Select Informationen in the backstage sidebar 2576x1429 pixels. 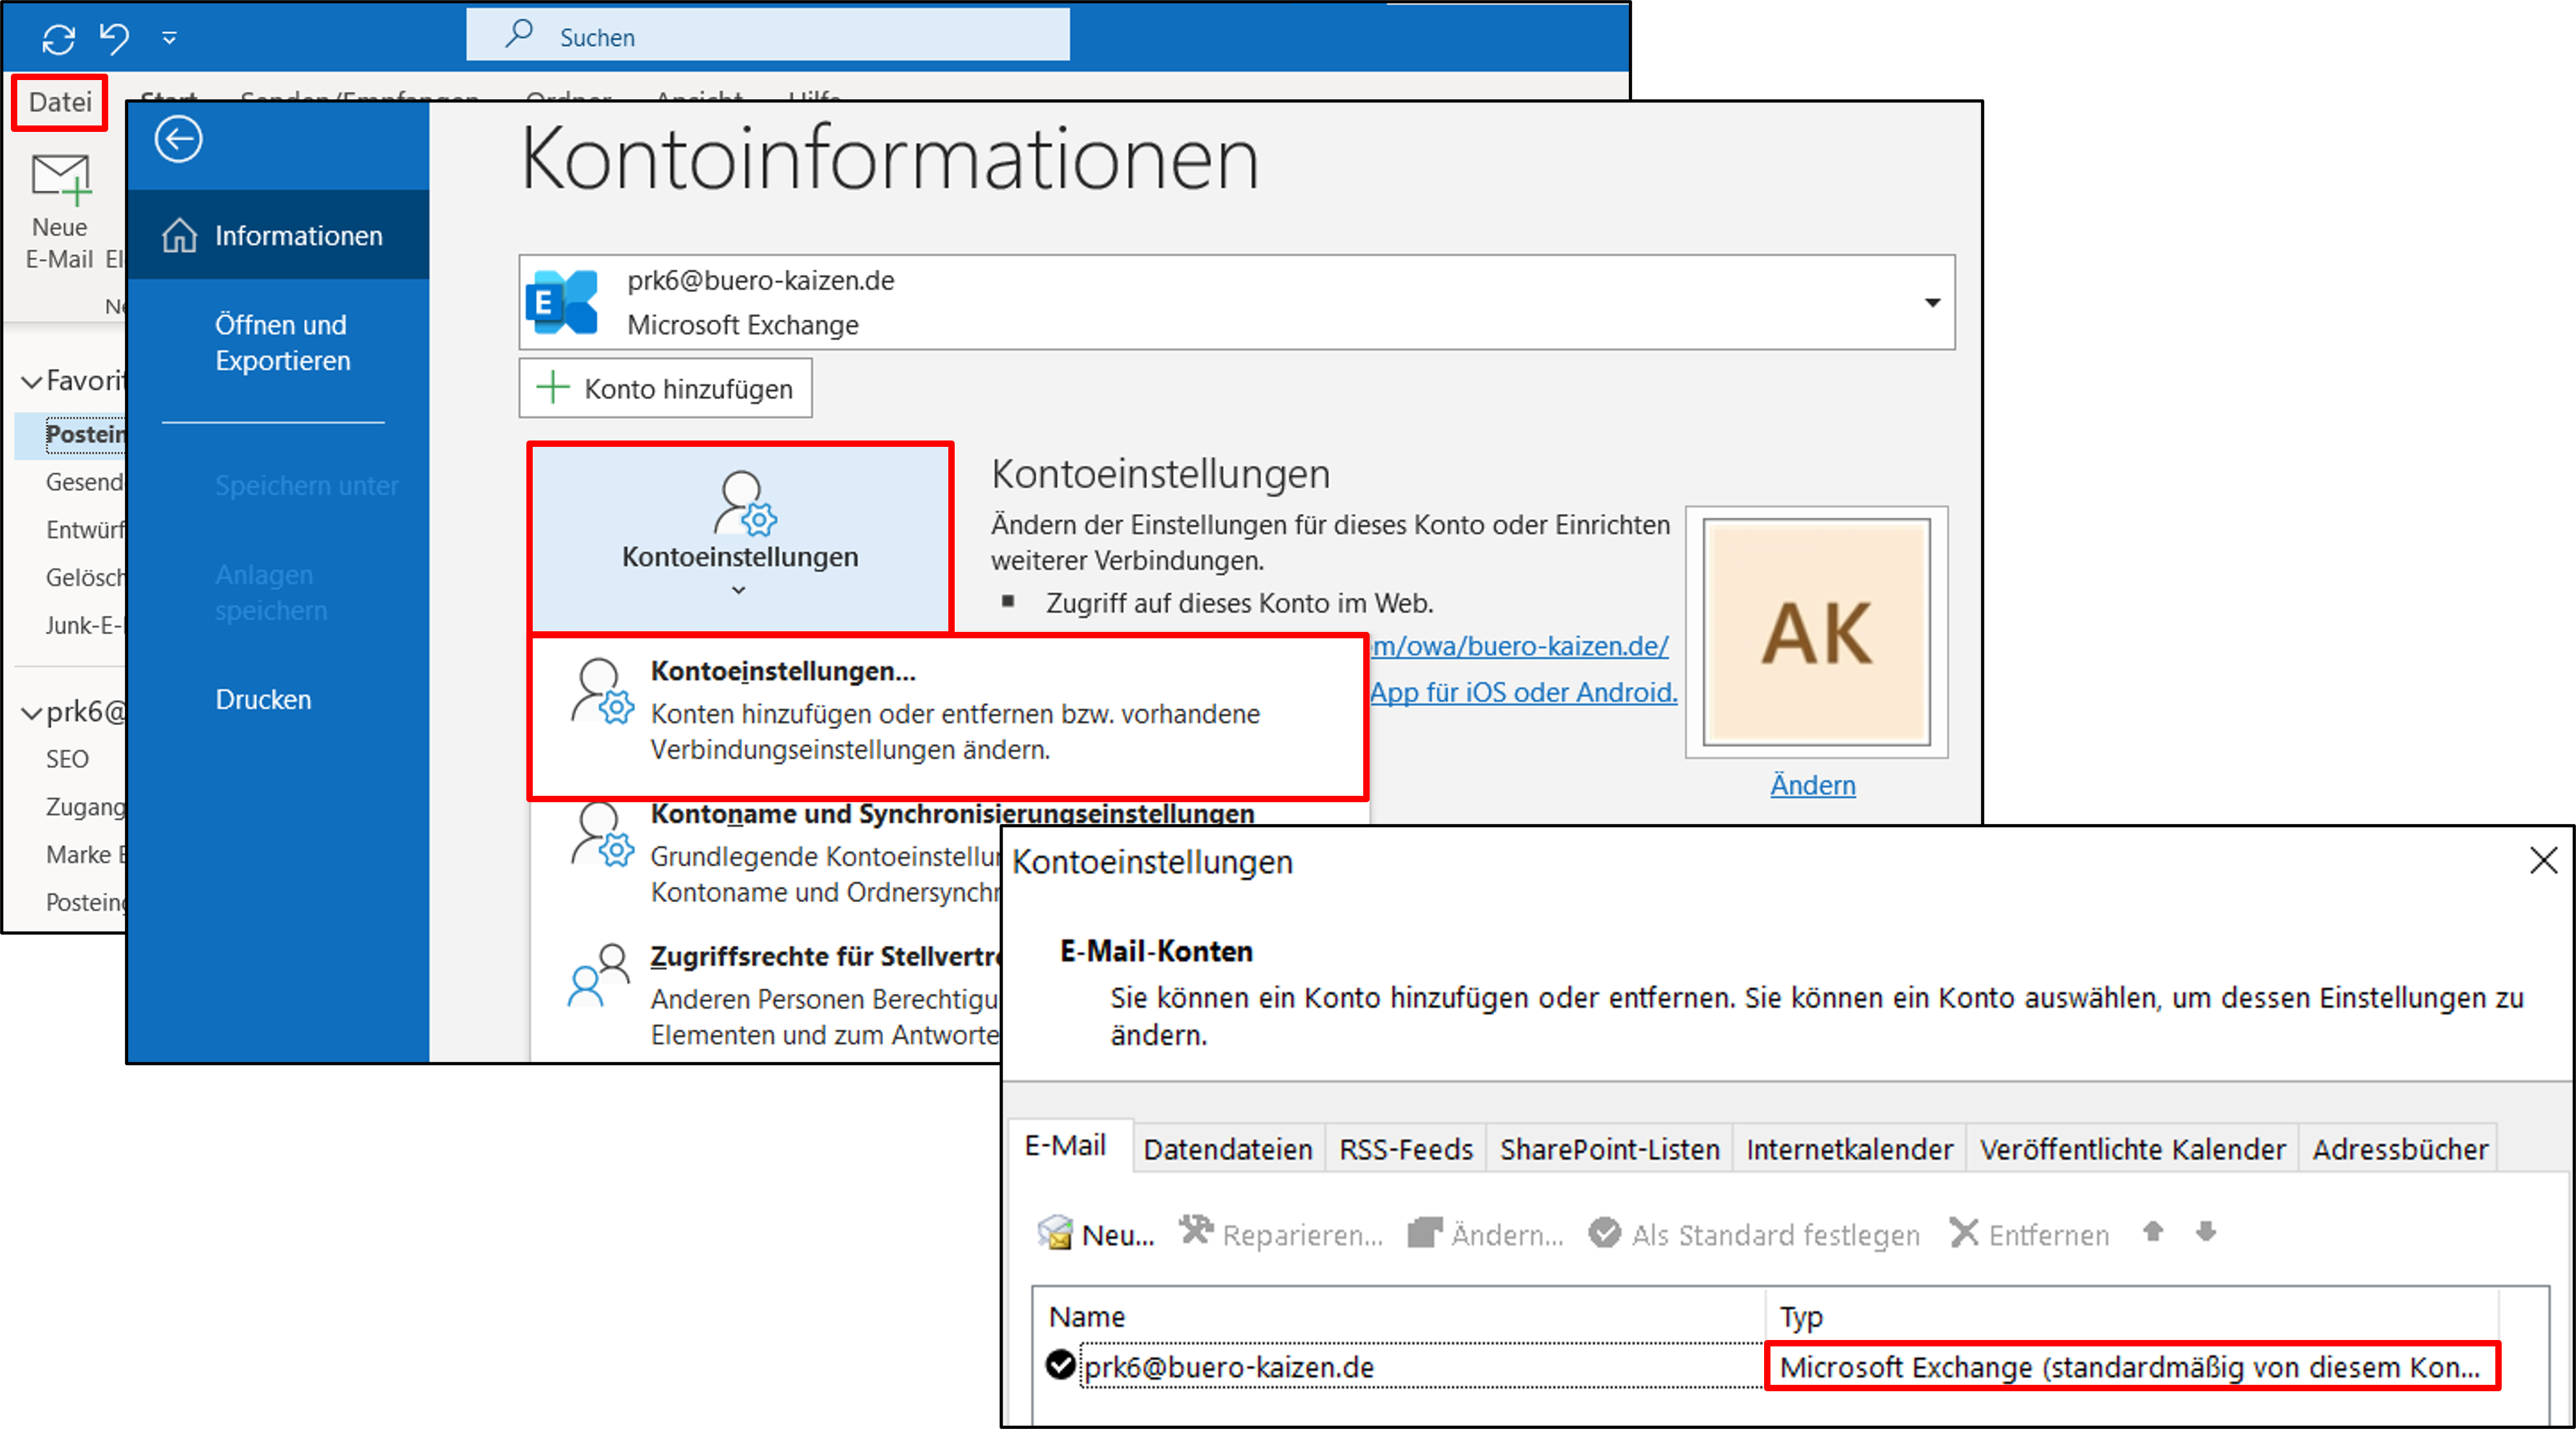pyautogui.click(x=278, y=235)
